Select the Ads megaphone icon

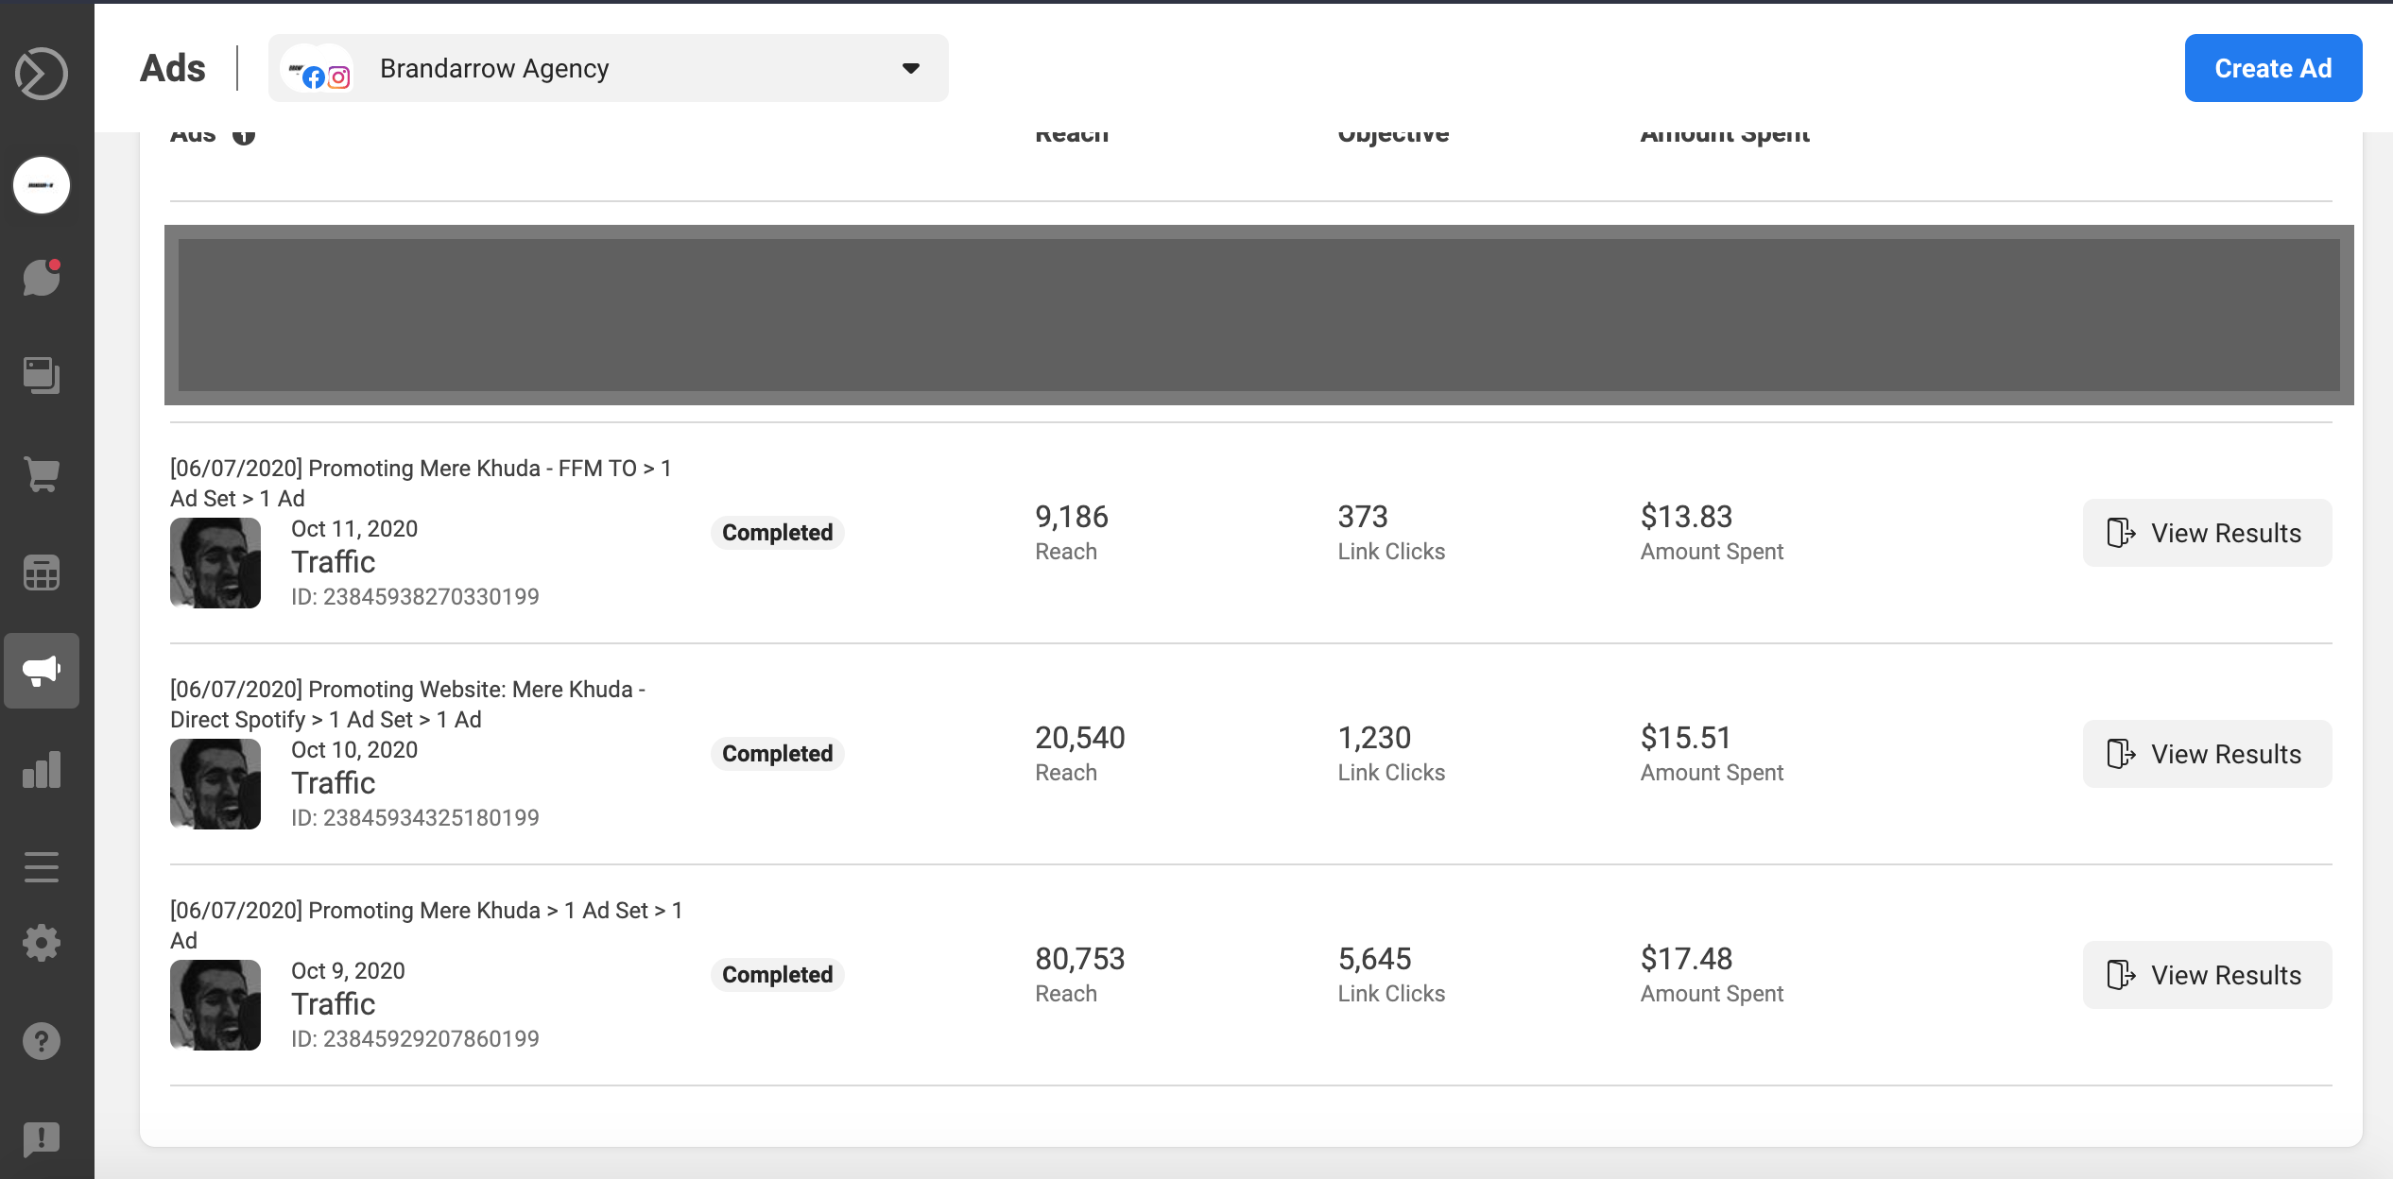[42, 671]
